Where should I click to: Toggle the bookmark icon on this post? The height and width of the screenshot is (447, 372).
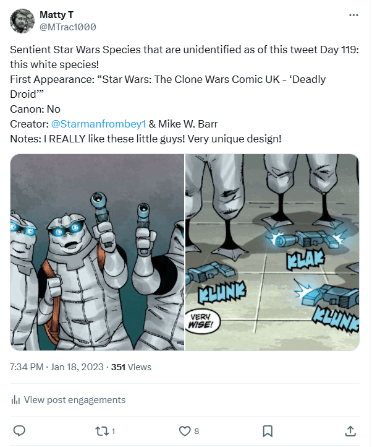(268, 430)
